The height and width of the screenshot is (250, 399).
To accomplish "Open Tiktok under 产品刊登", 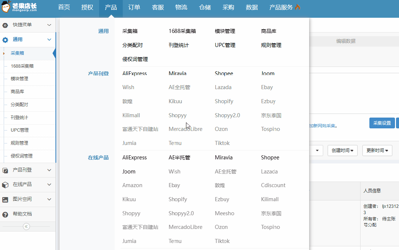I will pyautogui.click(x=222, y=143).
